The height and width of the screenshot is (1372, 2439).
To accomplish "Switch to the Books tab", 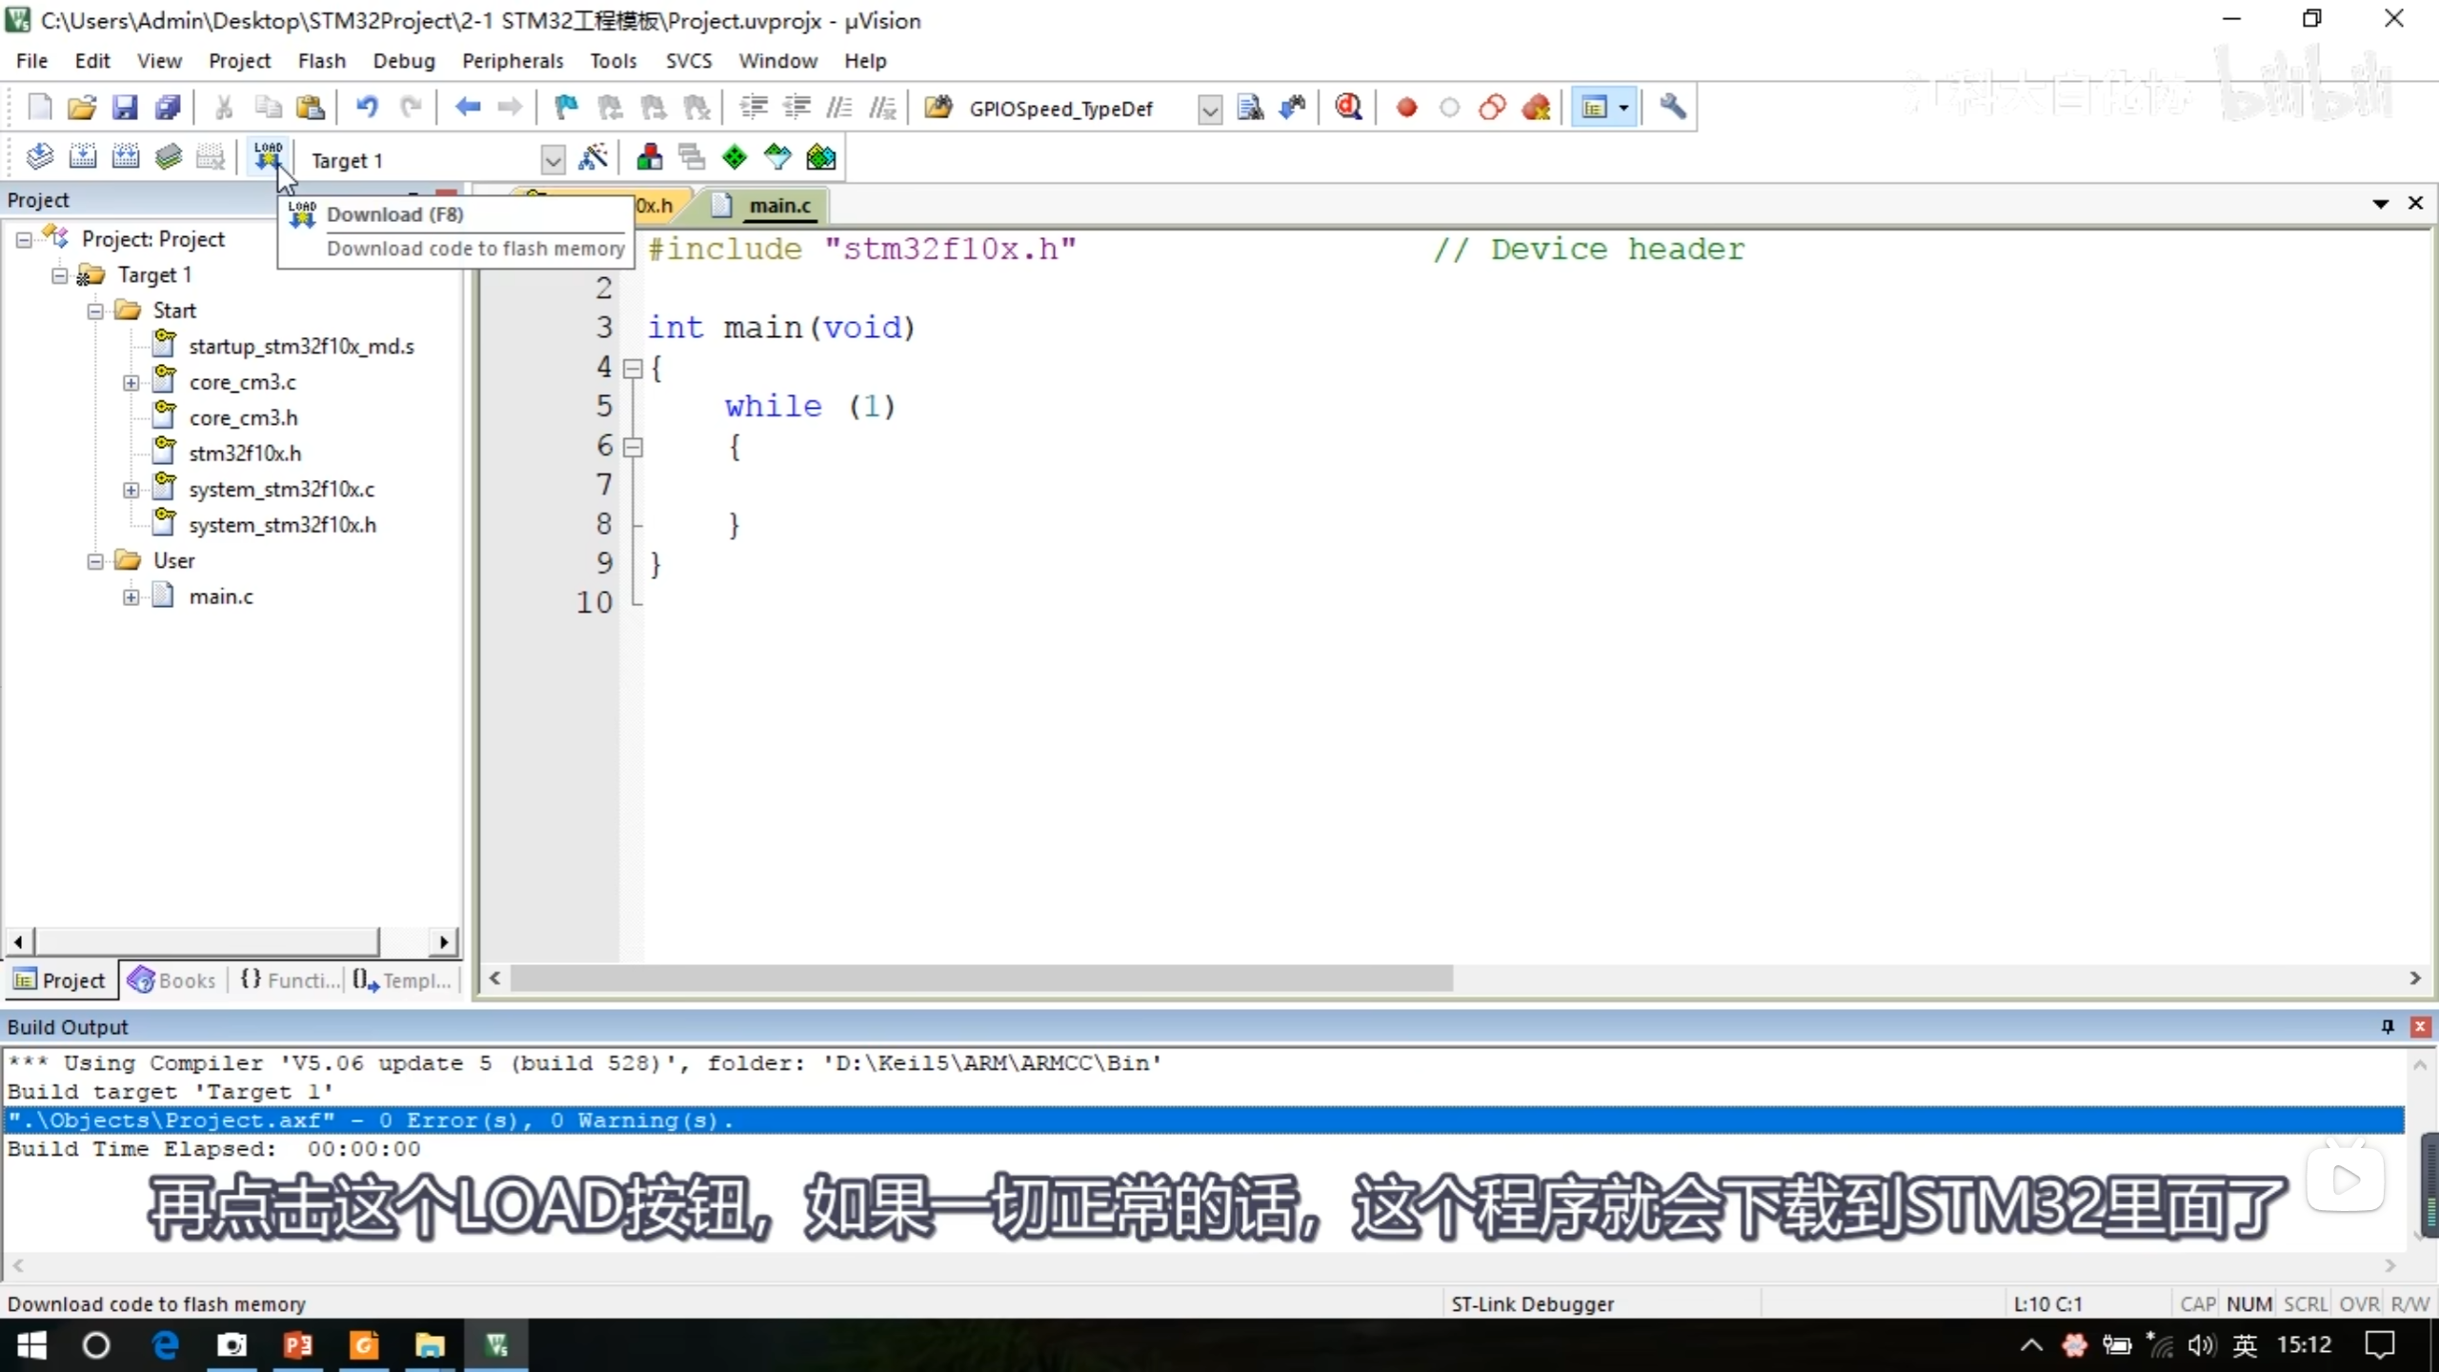I will (172, 980).
